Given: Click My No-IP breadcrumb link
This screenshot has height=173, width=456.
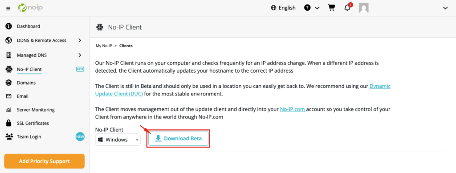Looking at the screenshot, I should click(x=104, y=46).
